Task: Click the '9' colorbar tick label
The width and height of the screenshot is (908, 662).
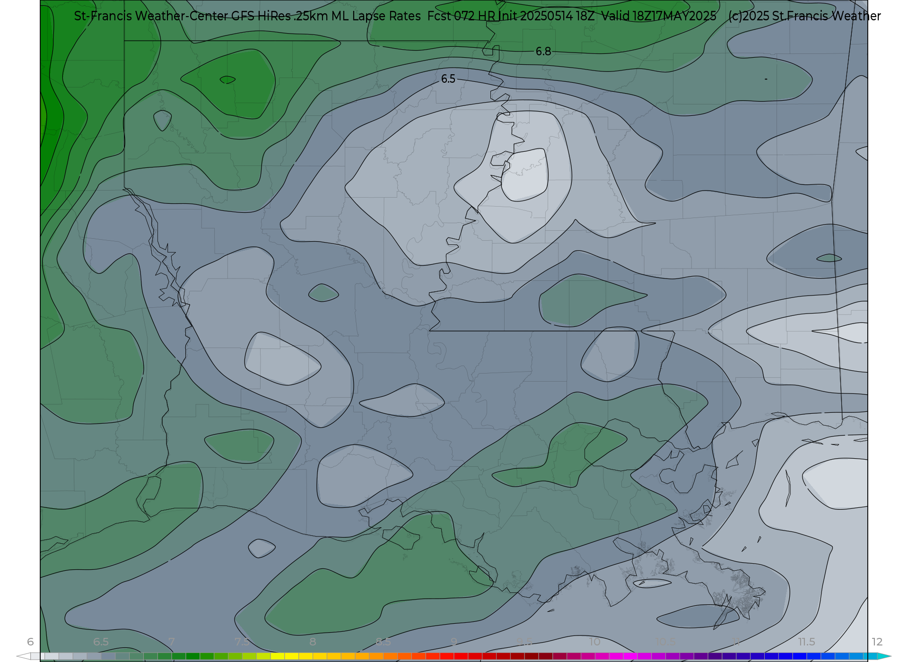Action: pyautogui.click(x=454, y=642)
